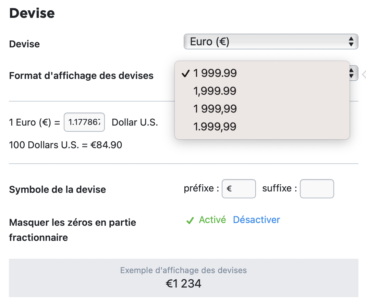Image resolution: width=366 pixels, height=304 pixels.
Task: Click the checkmark icon beside 1 999.99
Action: (x=185, y=73)
